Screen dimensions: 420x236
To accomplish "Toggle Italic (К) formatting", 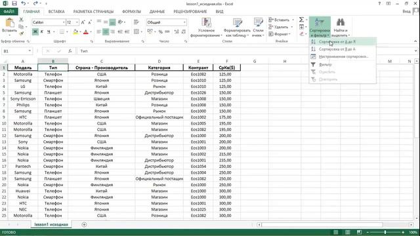I will click(42, 32).
